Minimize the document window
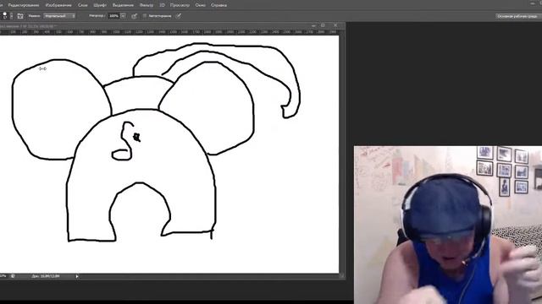This screenshot has height=304, width=542. [x=314, y=25]
